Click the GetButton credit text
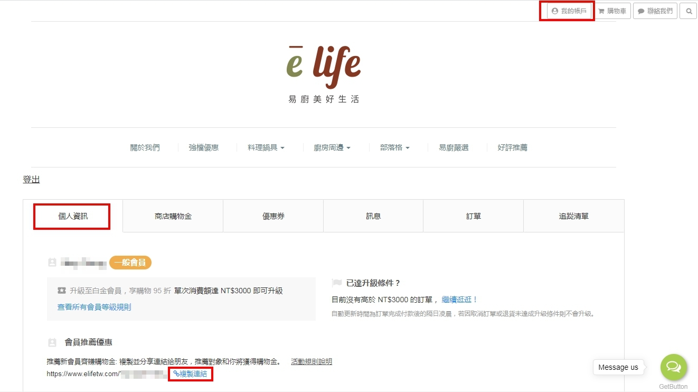The image size is (698, 392). click(673, 387)
